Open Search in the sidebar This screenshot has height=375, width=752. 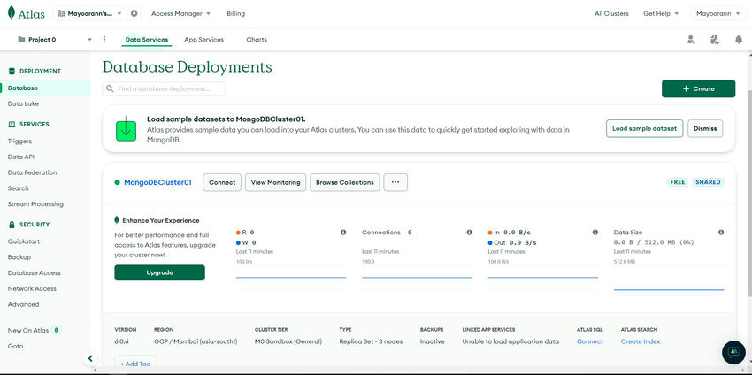[19, 188]
